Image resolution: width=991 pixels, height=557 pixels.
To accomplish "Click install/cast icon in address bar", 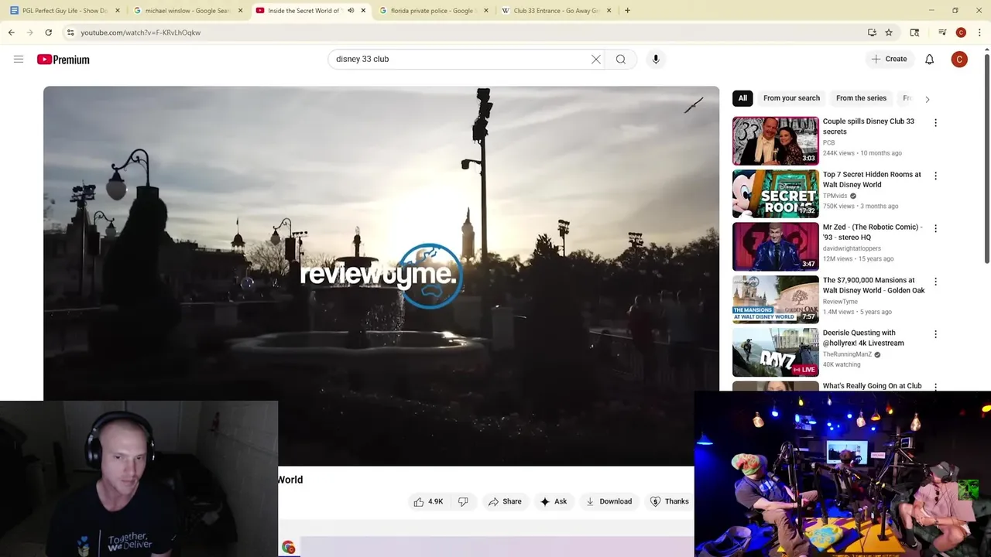I will pos(872,32).
